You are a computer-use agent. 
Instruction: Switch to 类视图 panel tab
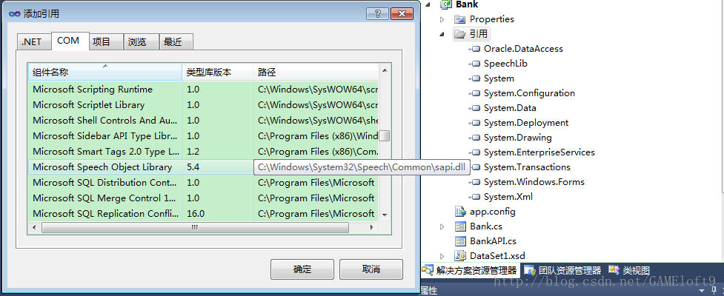tap(629, 271)
